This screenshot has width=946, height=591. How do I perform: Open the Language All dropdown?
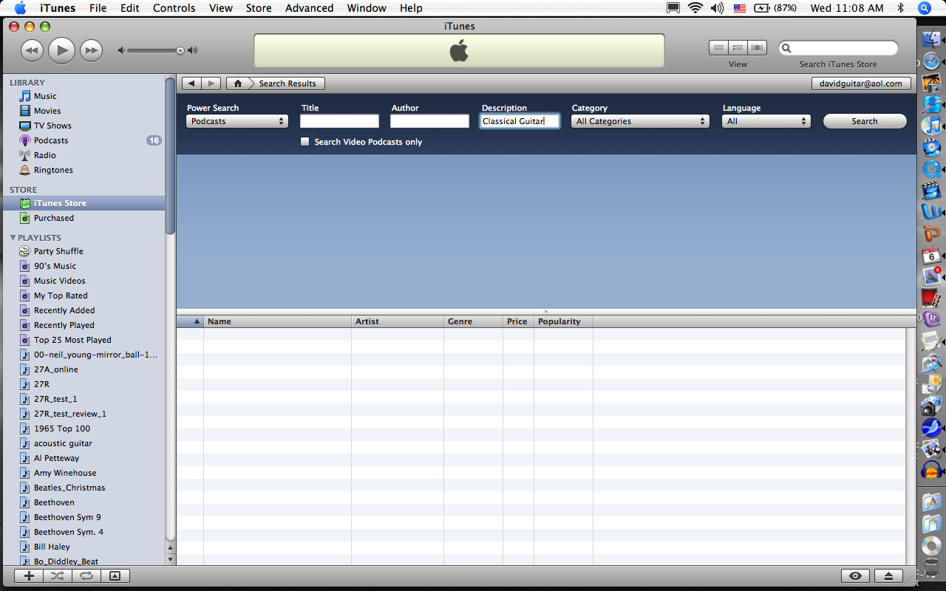(x=766, y=121)
